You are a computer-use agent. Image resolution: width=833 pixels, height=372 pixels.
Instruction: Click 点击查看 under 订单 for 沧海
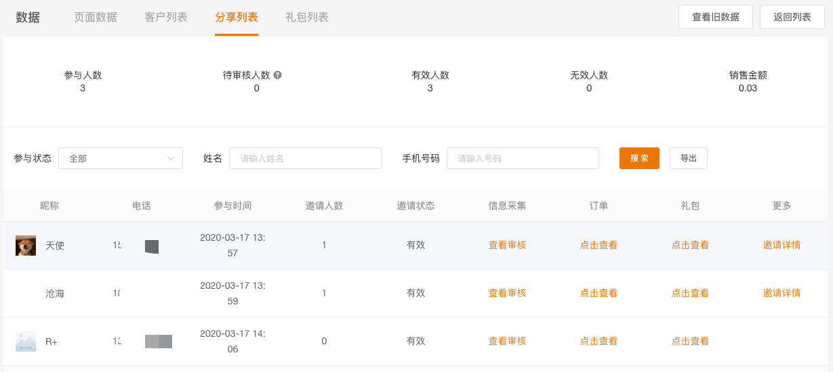coord(598,293)
